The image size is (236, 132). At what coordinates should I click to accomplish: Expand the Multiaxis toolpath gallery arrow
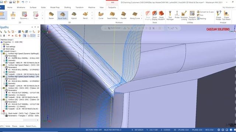(x=142, y=18)
